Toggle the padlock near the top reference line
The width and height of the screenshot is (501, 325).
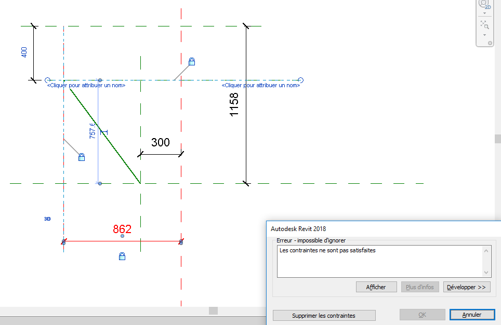pos(192,62)
